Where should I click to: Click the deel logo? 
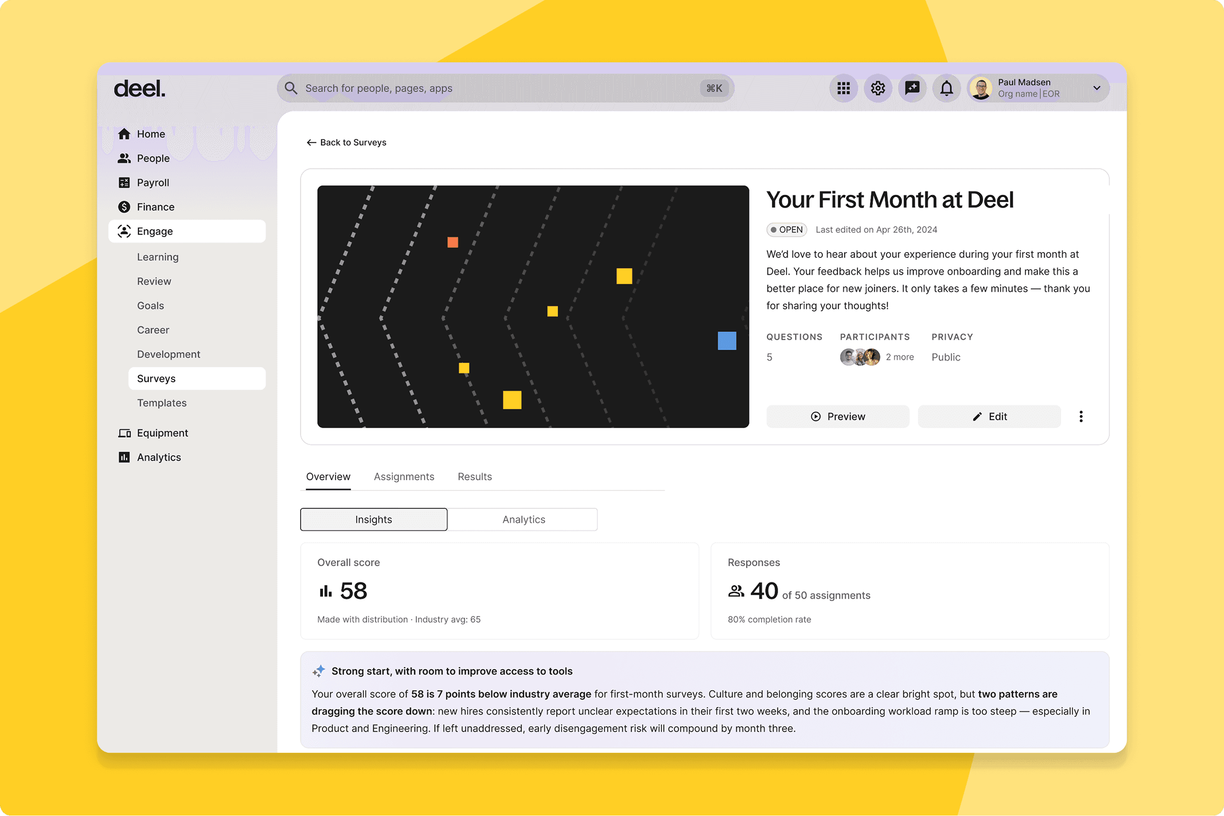139,89
